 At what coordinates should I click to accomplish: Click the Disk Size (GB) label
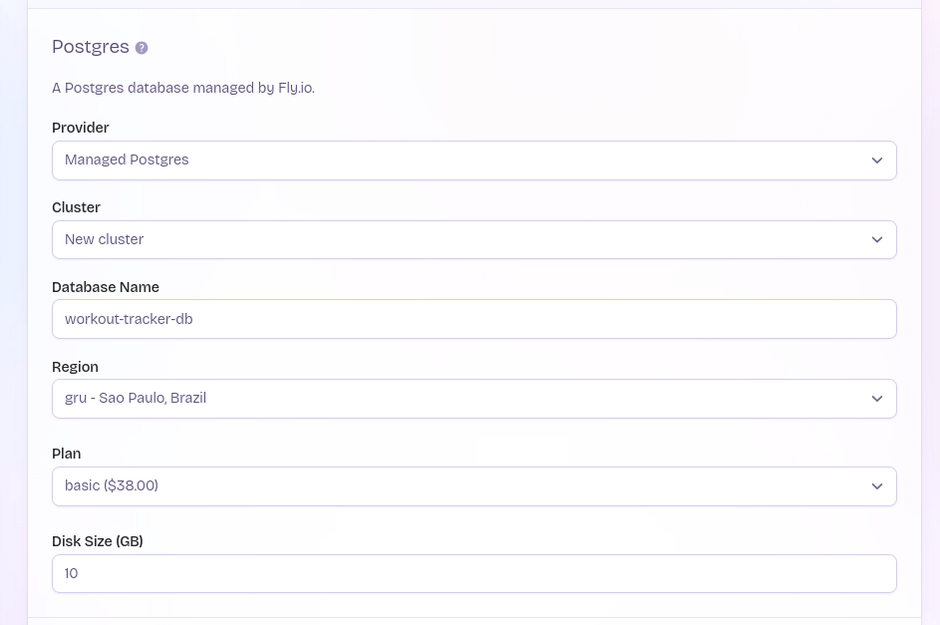98,541
